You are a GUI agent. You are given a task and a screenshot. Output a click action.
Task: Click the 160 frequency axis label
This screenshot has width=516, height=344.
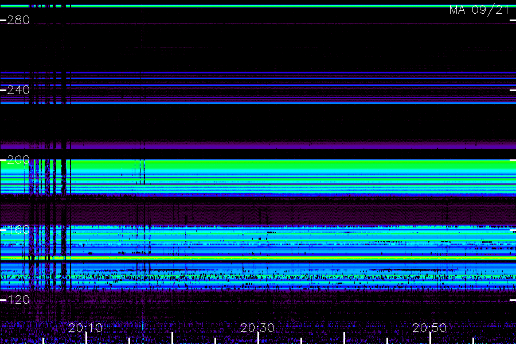pos(18,230)
